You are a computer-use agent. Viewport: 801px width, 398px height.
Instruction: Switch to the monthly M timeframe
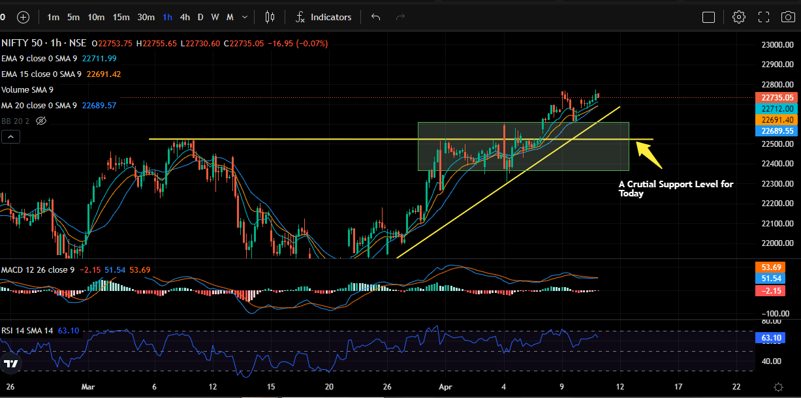(x=230, y=17)
